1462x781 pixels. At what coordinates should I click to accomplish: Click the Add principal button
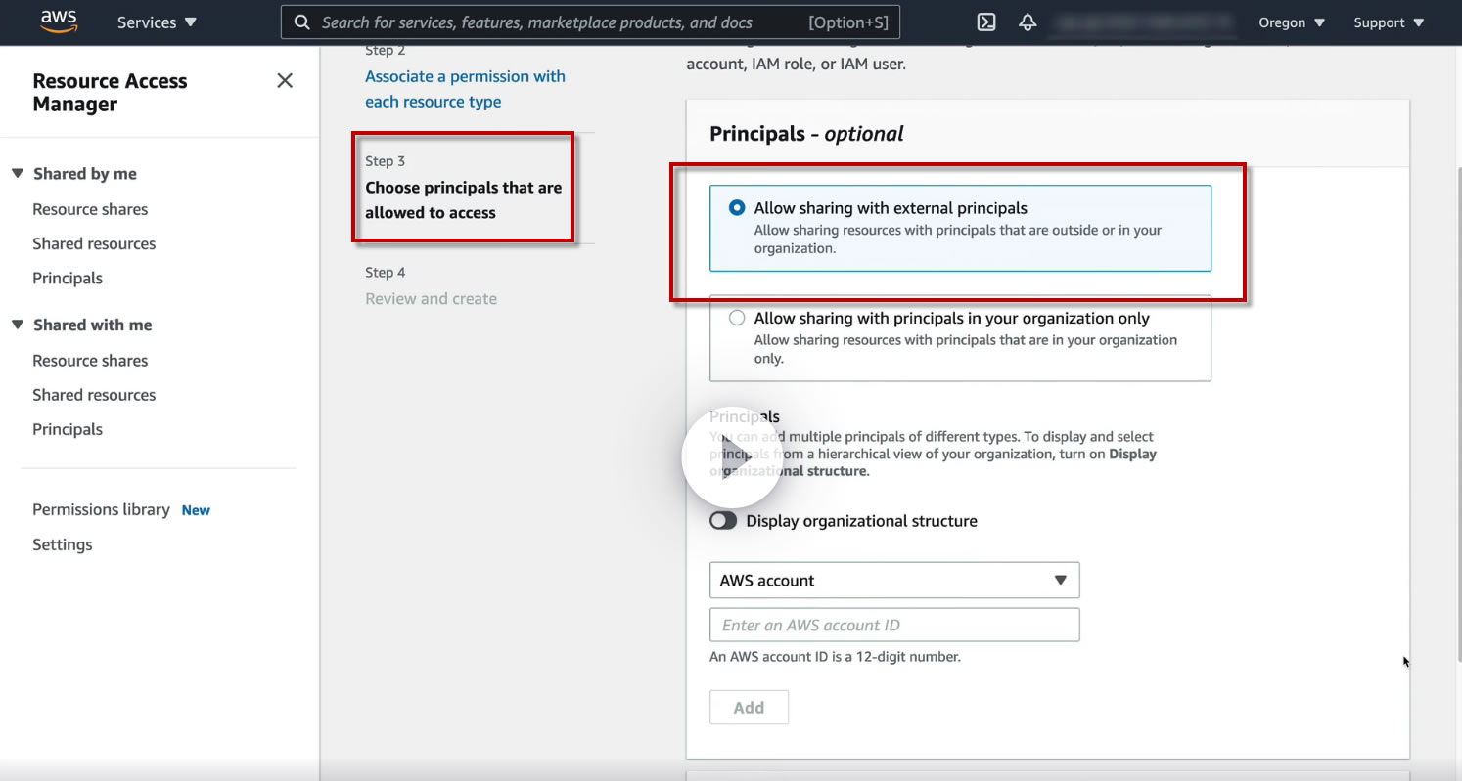click(x=749, y=708)
